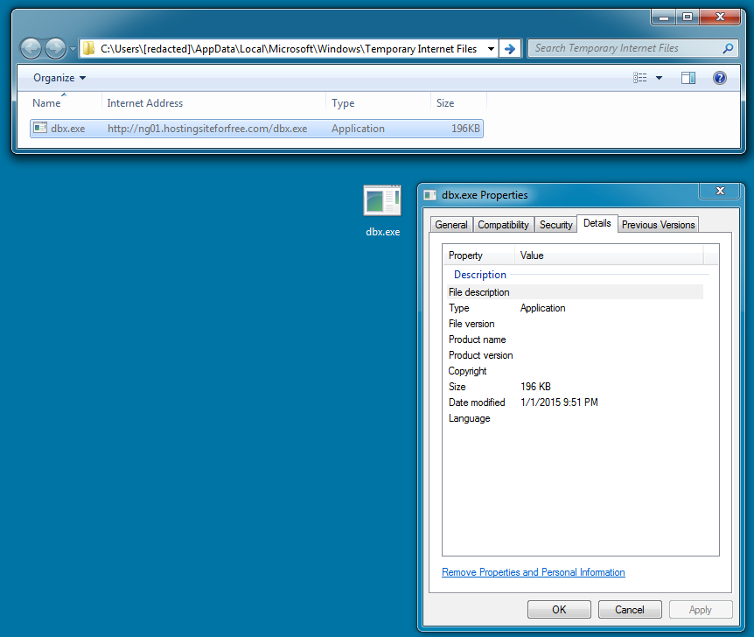This screenshot has height=637, width=754.
Task: Switch to the Security tab
Action: pos(555,225)
